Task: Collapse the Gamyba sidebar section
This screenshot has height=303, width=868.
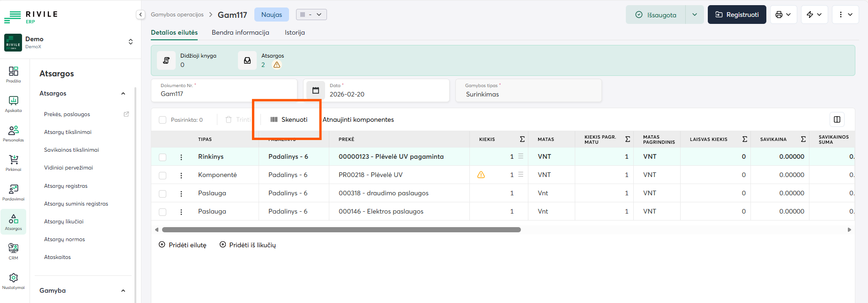Action: pos(123,290)
